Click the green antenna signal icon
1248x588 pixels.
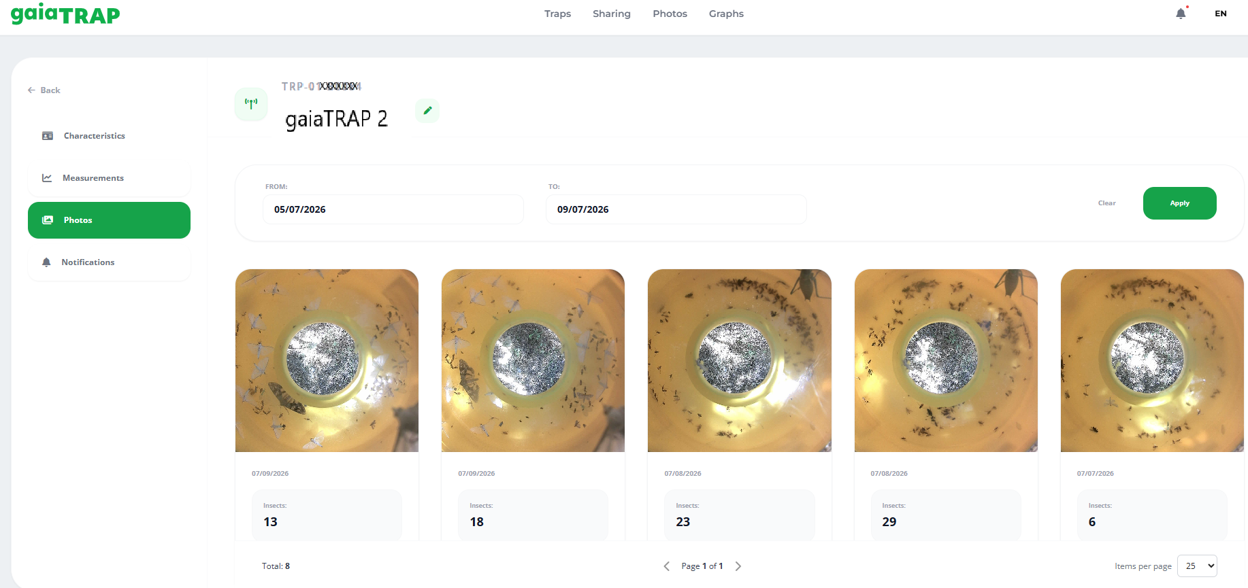point(251,104)
